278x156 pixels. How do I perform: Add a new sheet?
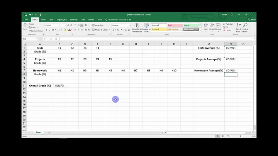pyautogui.click(x=49, y=132)
